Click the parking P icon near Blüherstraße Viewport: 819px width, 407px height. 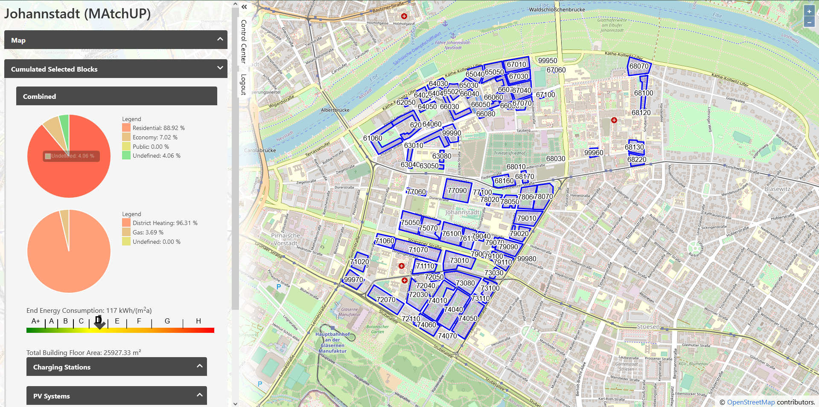click(279, 286)
